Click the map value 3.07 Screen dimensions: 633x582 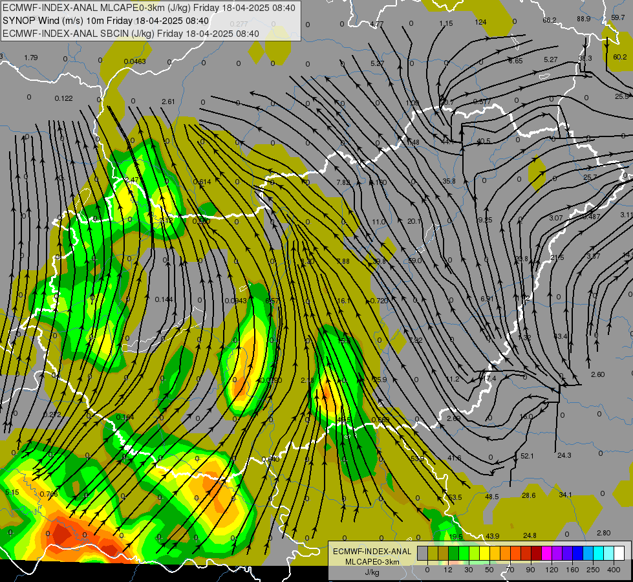tap(556, 218)
